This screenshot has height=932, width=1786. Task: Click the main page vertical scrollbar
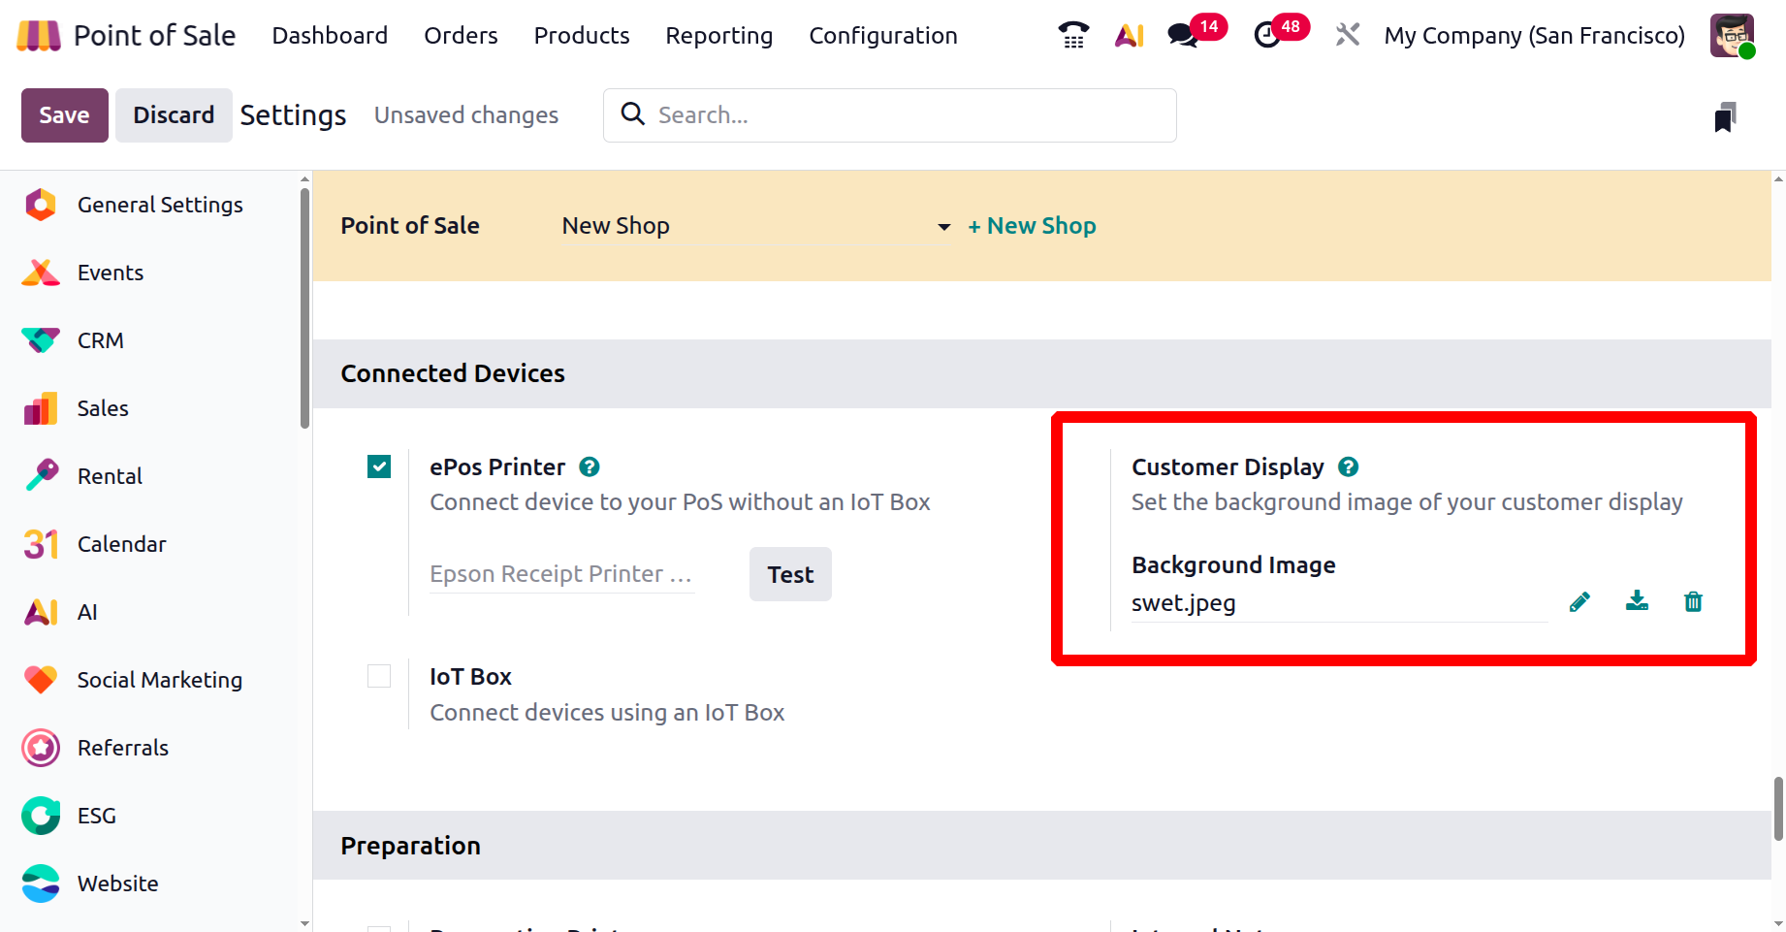tap(1778, 808)
